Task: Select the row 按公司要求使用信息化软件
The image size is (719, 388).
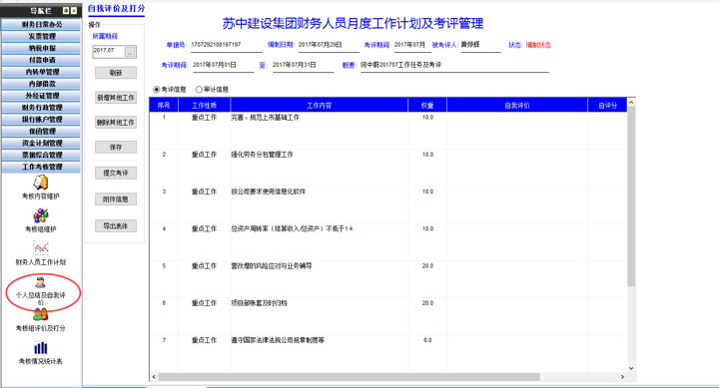Action: (387, 204)
